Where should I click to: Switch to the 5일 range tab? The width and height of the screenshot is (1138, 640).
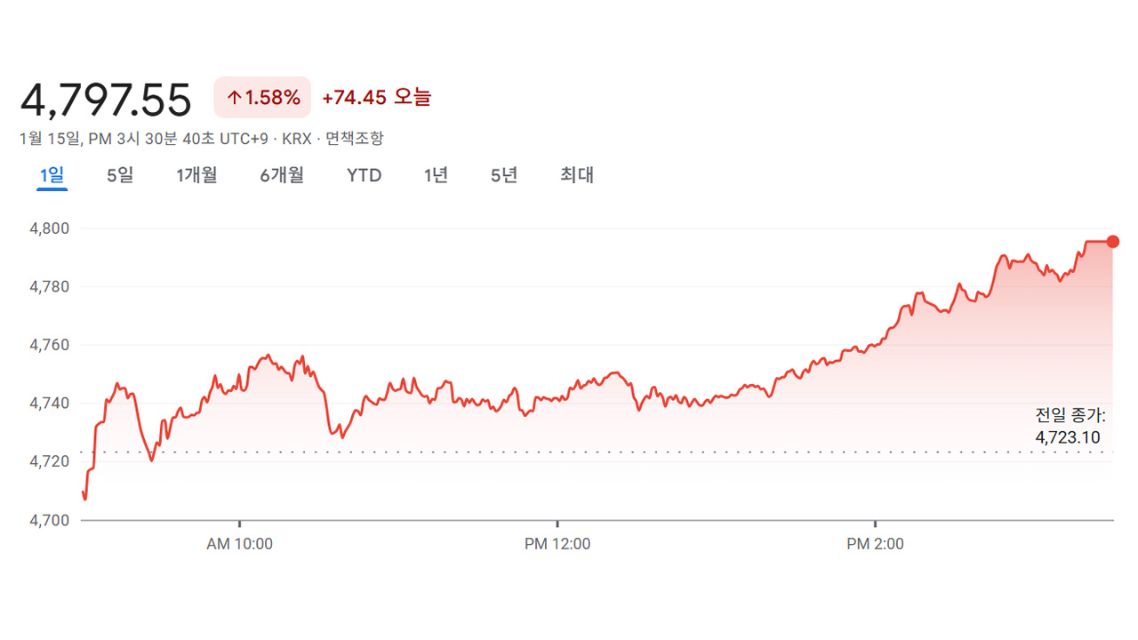(x=120, y=175)
